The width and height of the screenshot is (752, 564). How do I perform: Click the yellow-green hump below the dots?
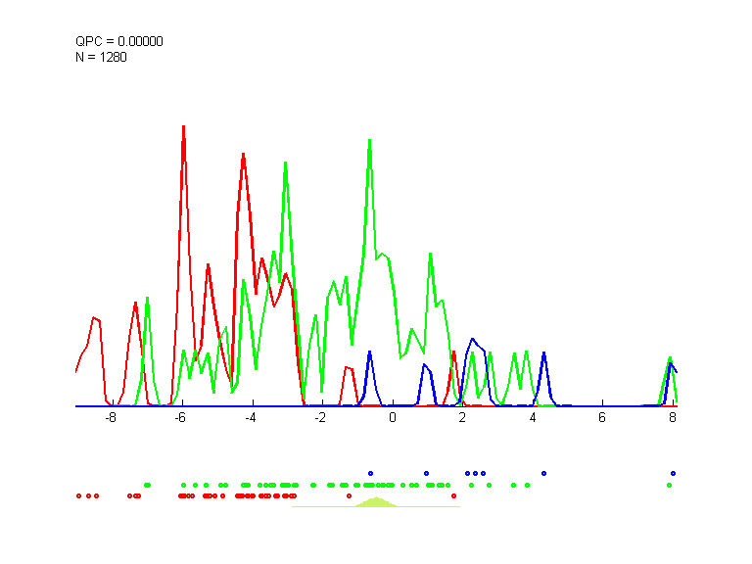(376, 501)
